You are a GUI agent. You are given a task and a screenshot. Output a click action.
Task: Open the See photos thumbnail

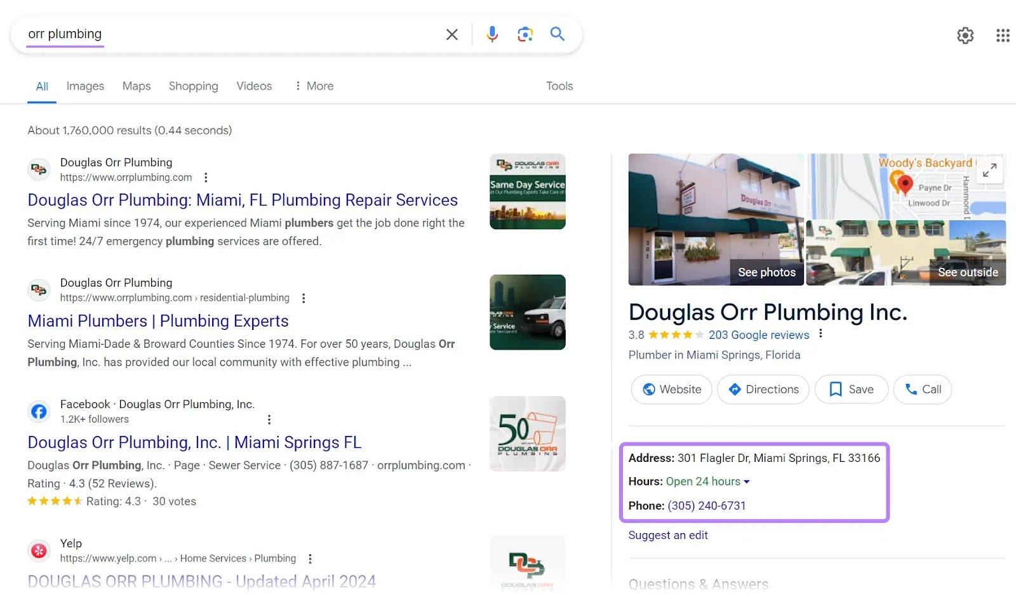click(x=766, y=272)
